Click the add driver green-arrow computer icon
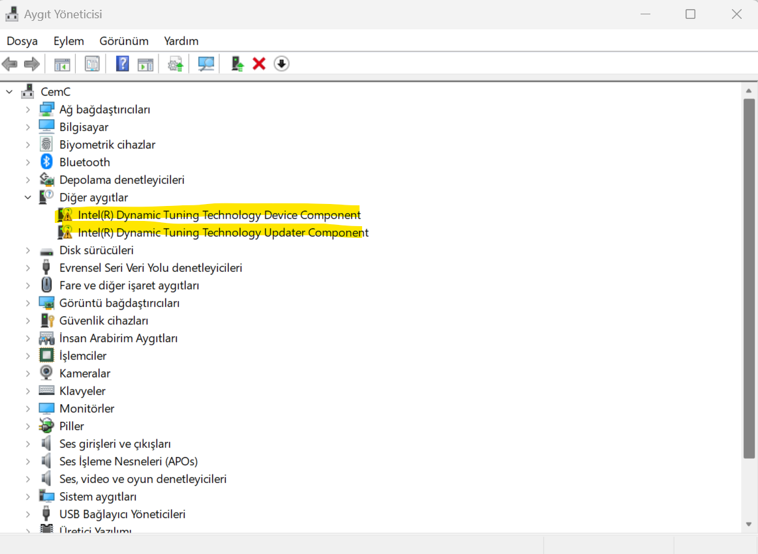The width and height of the screenshot is (758, 554). click(x=237, y=64)
